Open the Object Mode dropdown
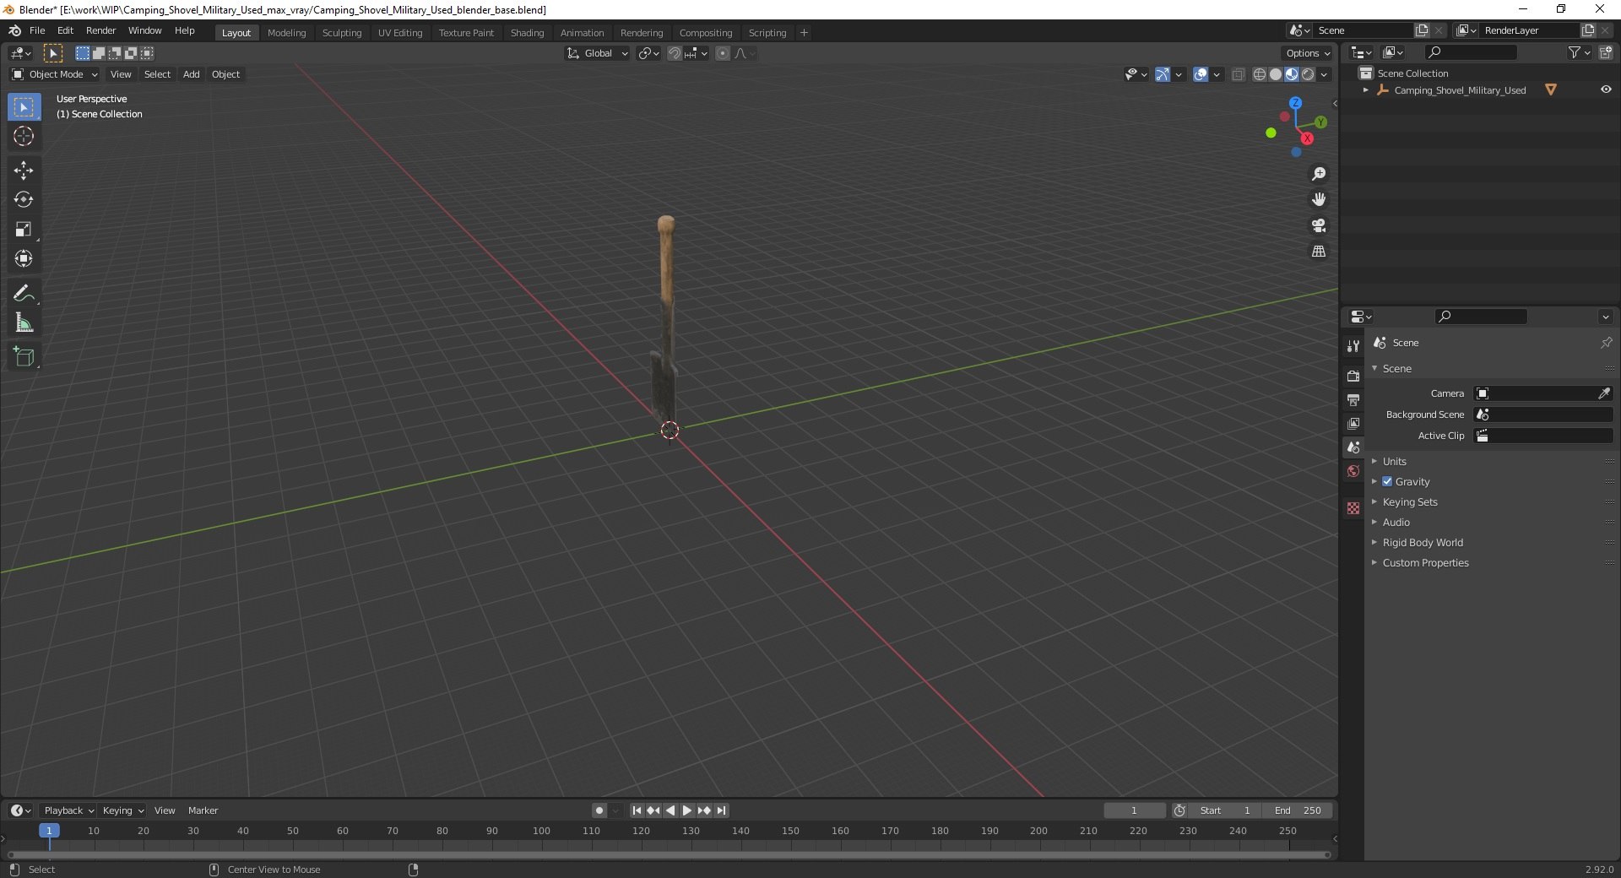This screenshot has width=1621, height=878. click(55, 74)
